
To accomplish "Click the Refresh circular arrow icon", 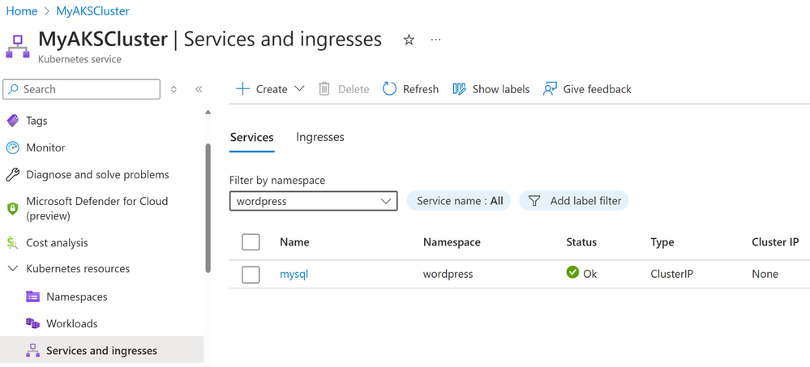I will pos(389,89).
